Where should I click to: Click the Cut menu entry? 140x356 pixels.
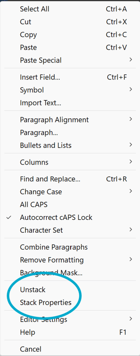(x=70, y=22)
